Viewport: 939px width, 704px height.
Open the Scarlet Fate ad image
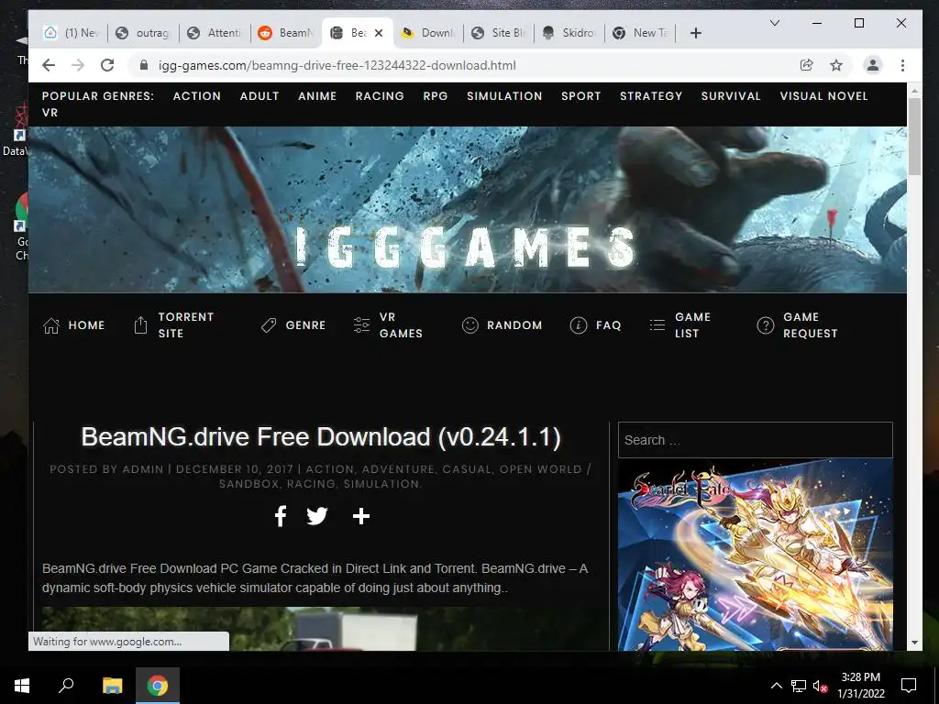coord(756,555)
